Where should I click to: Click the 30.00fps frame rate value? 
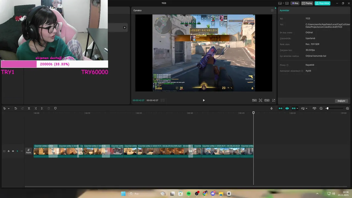pyautogui.click(x=310, y=50)
